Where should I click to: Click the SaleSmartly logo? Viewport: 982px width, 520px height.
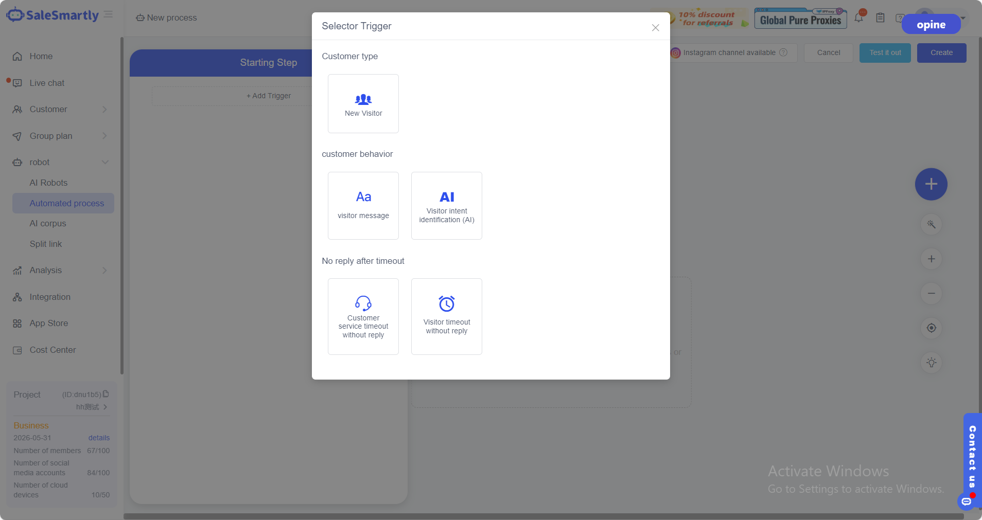(x=52, y=15)
